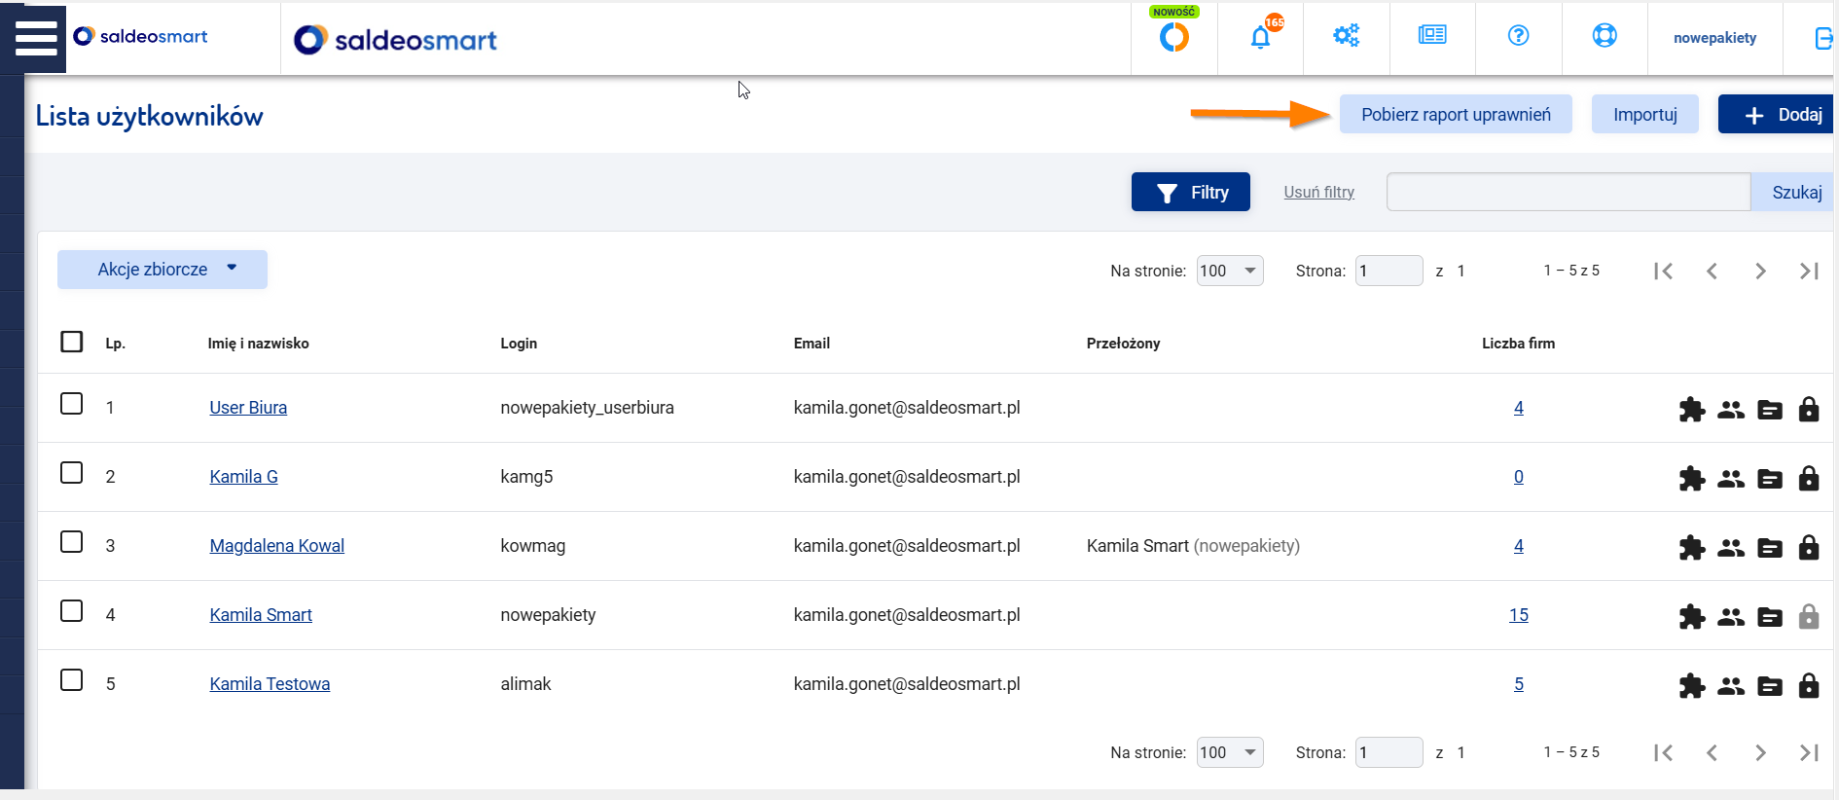Click the folder icon for Kamila G
The height and width of the screenshot is (800, 1839).
click(x=1770, y=479)
